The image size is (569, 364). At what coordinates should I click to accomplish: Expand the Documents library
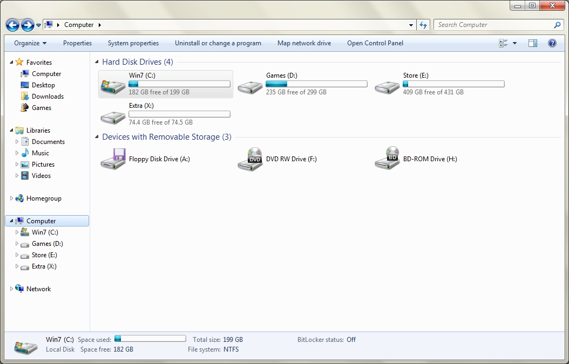click(17, 142)
